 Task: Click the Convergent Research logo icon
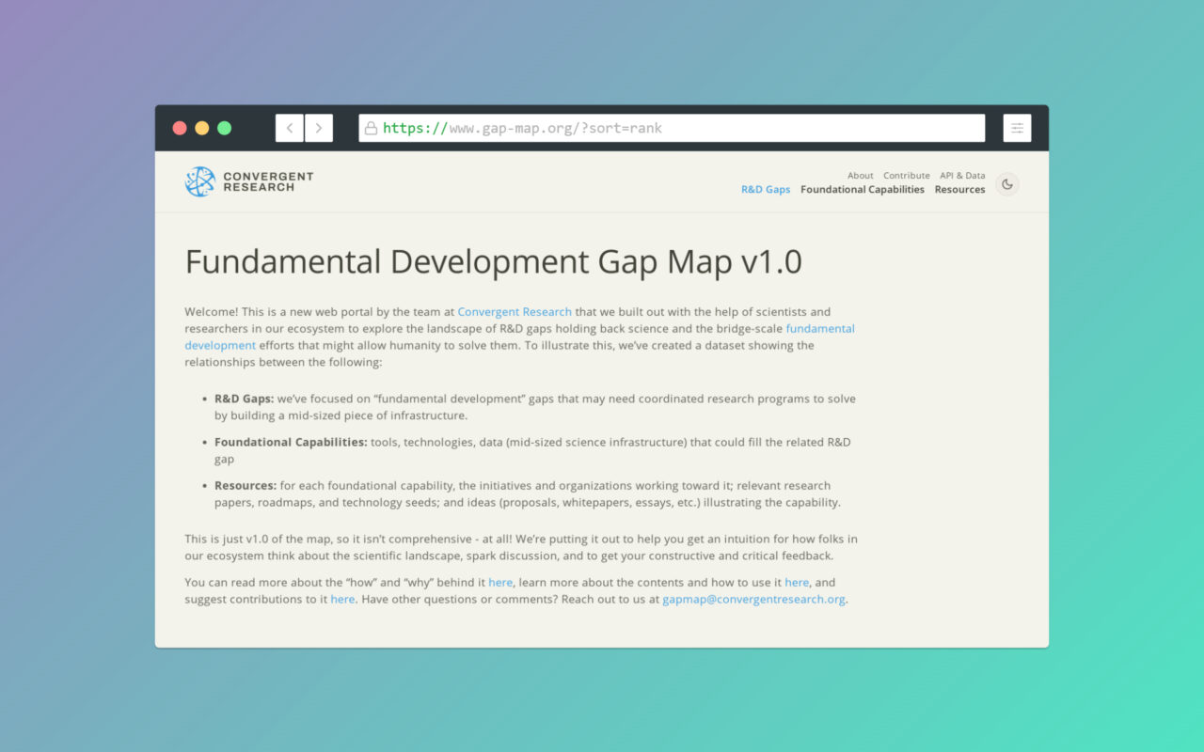(199, 179)
